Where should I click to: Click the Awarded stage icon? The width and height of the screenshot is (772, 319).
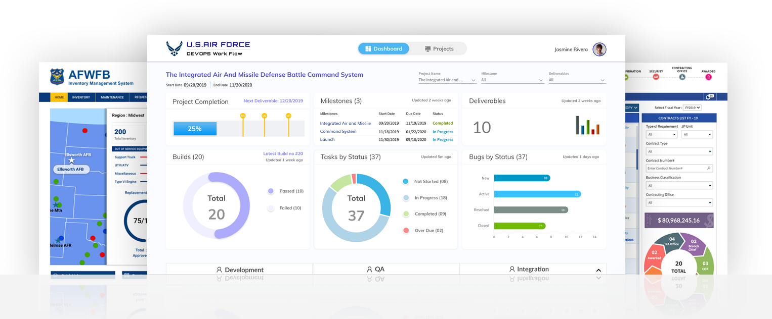pos(708,77)
